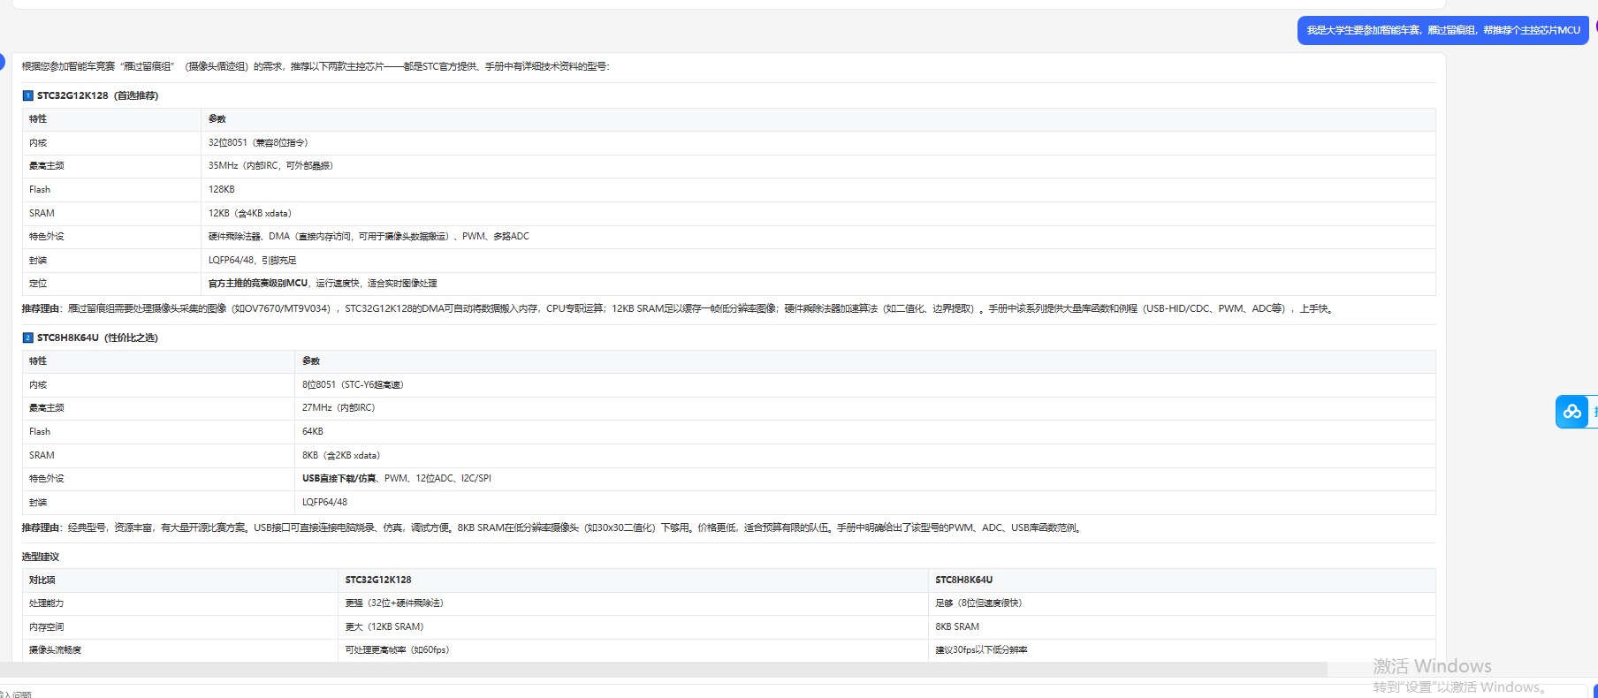Select the 64KB Flash value
Screen dimensions: 1598x698
click(313, 431)
